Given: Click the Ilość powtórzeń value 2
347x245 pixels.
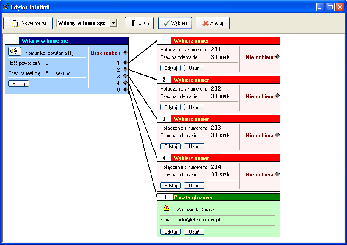Looking at the screenshot, I should 47,63.
